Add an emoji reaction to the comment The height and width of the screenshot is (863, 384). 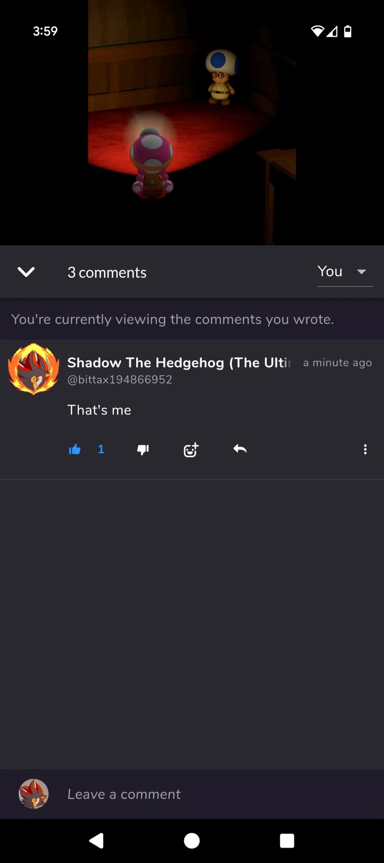point(191,450)
